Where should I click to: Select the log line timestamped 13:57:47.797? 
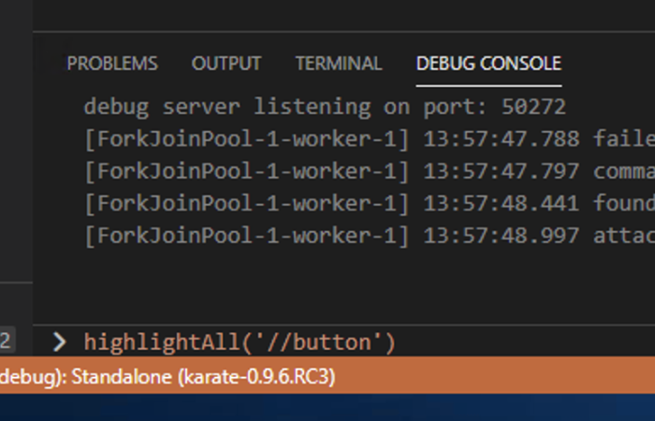click(370, 171)
